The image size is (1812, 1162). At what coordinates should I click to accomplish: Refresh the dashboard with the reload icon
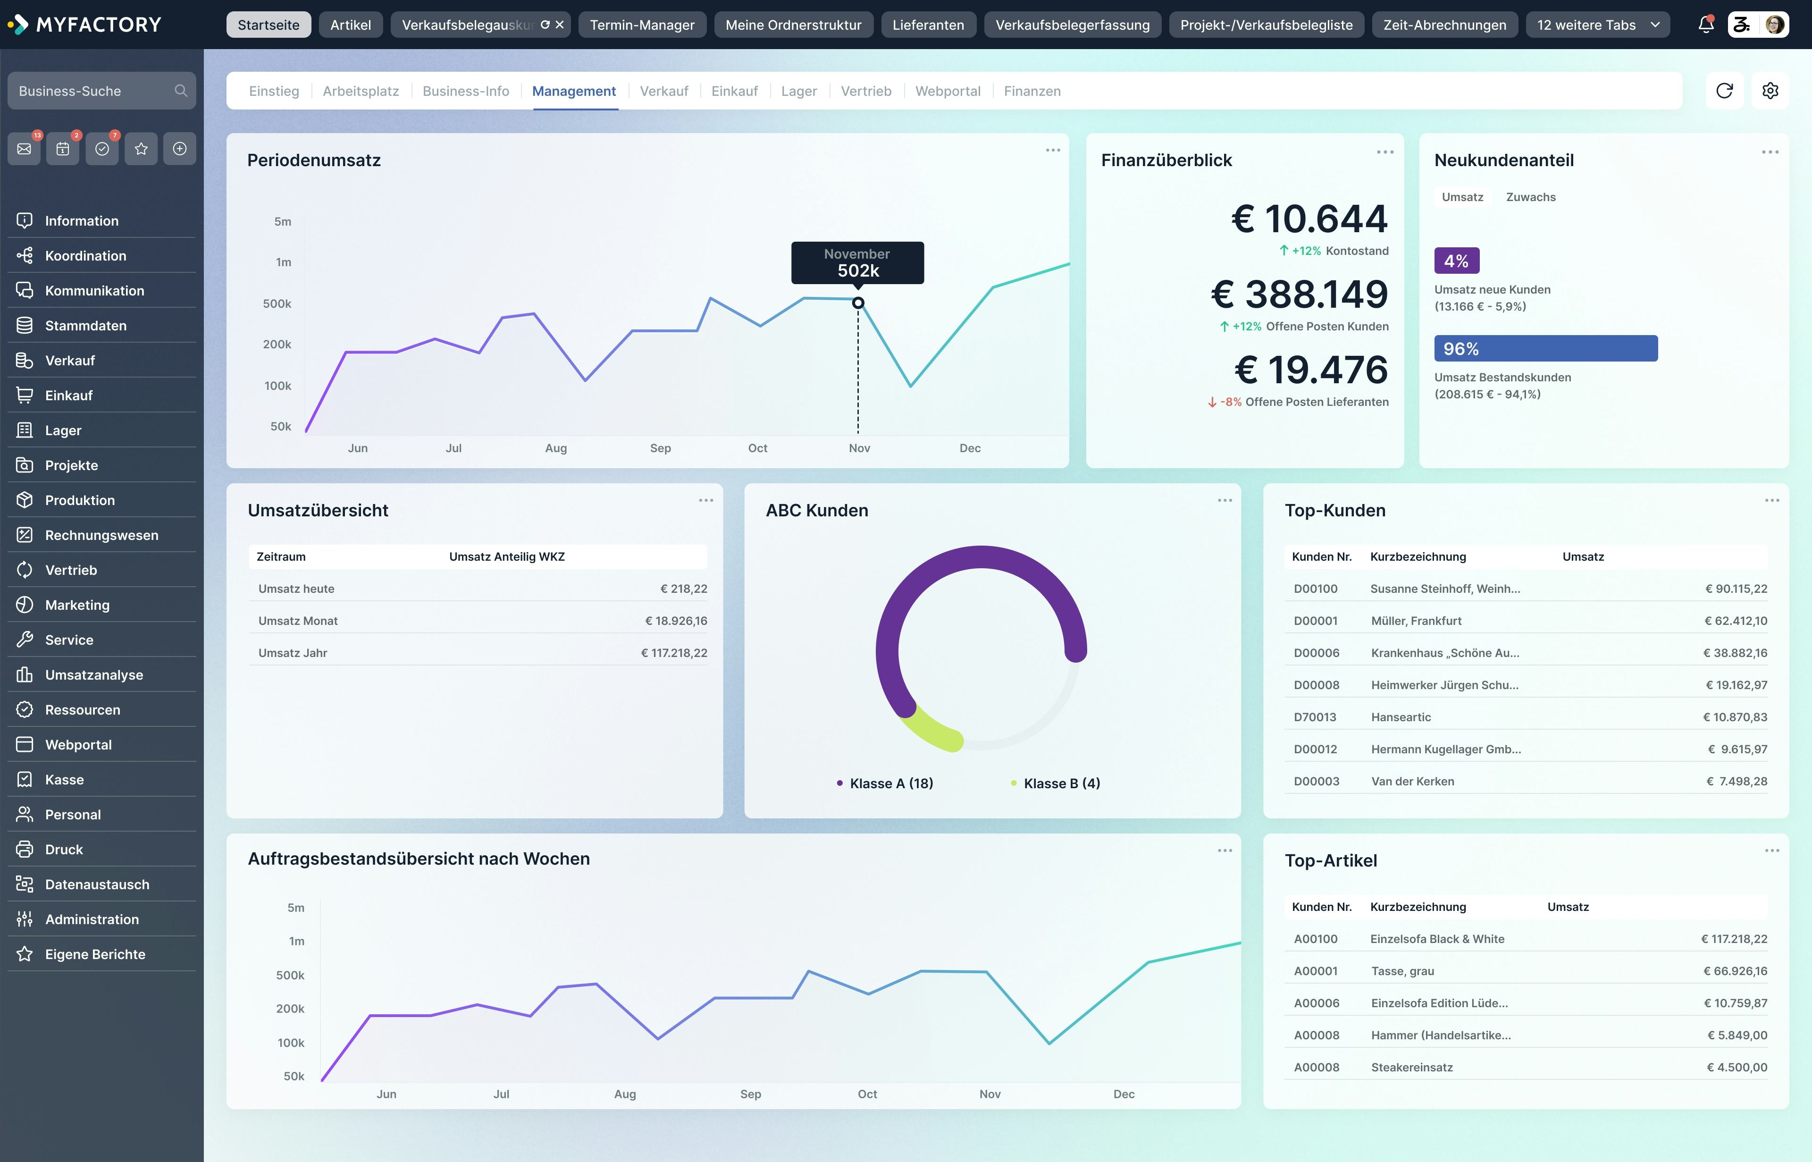tap(1725, 91)
